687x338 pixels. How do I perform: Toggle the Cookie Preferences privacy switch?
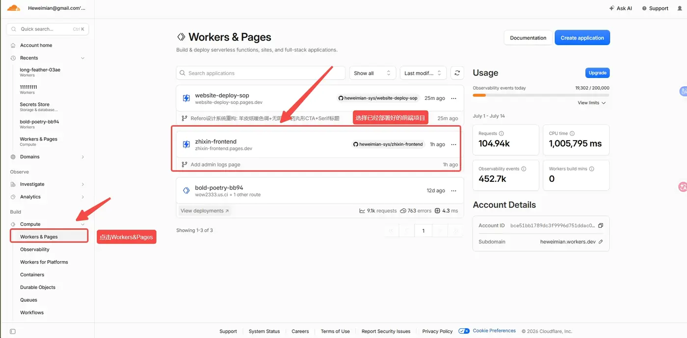click(x=464, y=331)
